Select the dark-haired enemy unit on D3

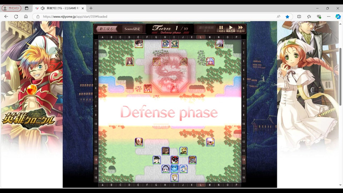(x=130, y=61)
